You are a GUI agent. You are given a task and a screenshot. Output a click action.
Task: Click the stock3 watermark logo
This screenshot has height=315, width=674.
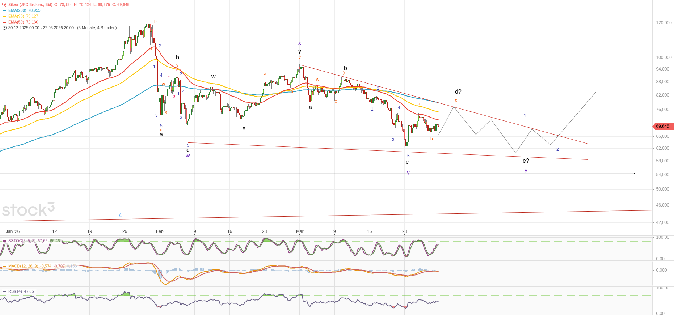click(x=28, y=209)
